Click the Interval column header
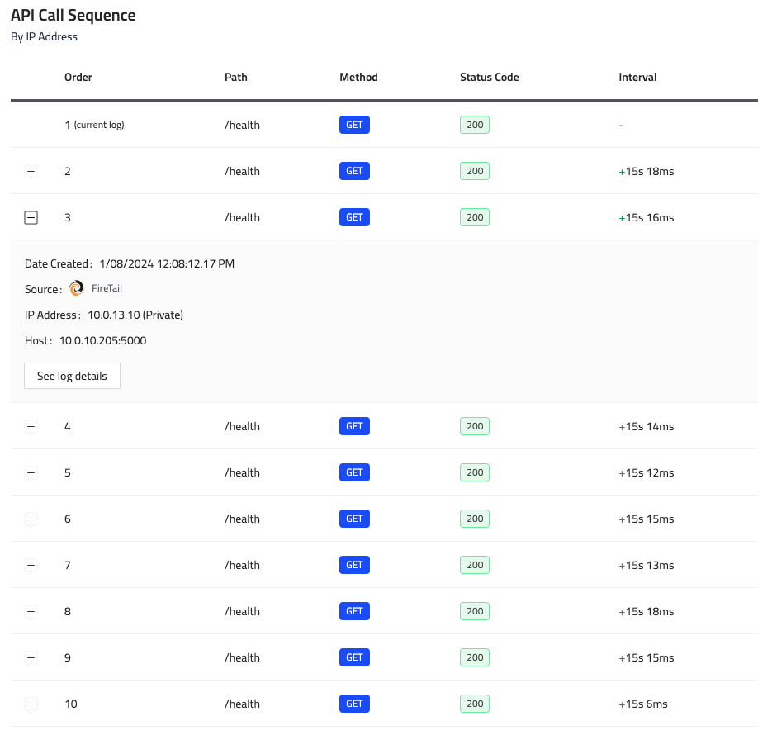777x740 pixels. click(637, 77)
